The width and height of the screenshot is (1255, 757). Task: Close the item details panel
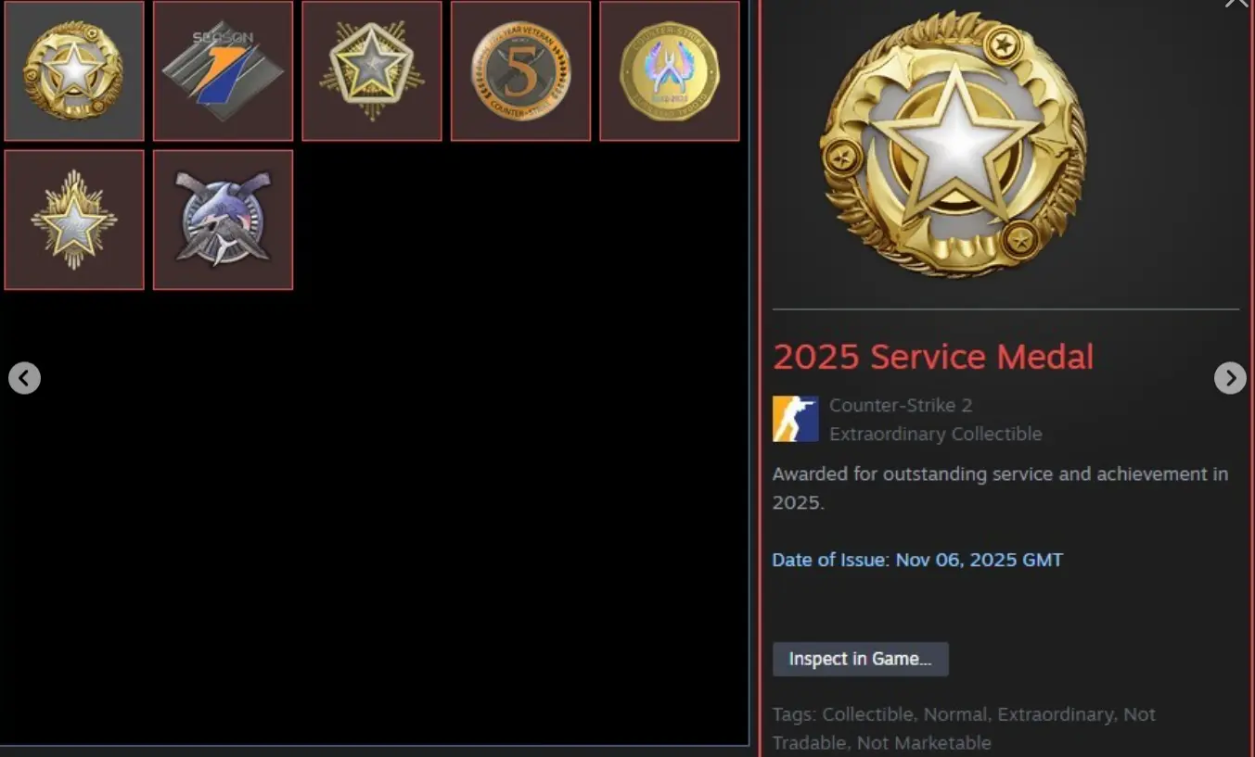pos(1236,3)
